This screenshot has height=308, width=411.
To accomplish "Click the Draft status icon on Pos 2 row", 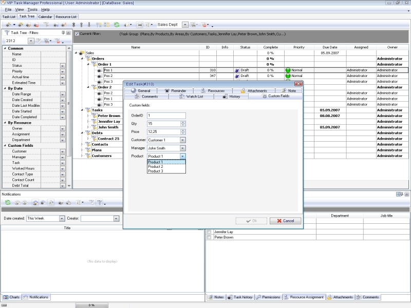I will pyautogui.click(x=237, y=75).
